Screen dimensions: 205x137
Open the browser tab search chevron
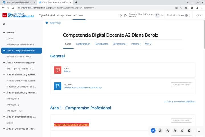click(x=187, y=2)
